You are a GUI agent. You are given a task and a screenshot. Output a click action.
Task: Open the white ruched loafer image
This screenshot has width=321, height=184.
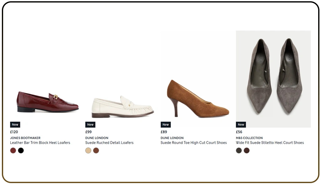(x=123, y=106)
